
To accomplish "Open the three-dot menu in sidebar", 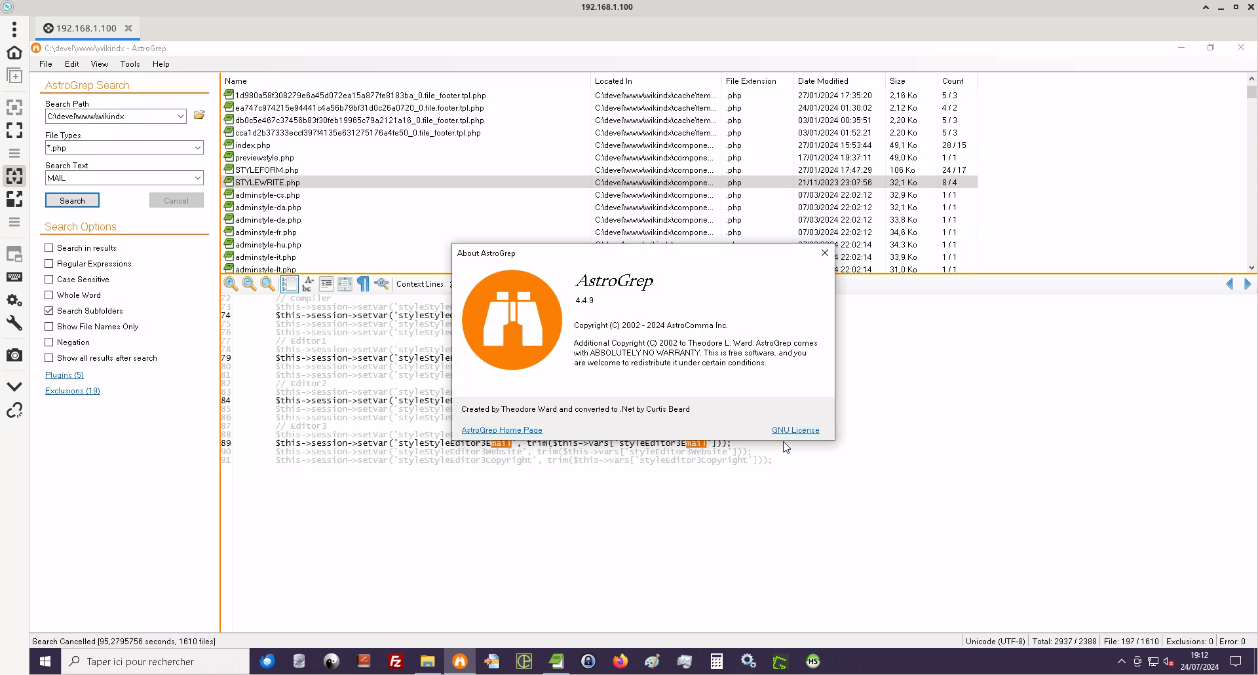I will (14, 29).
